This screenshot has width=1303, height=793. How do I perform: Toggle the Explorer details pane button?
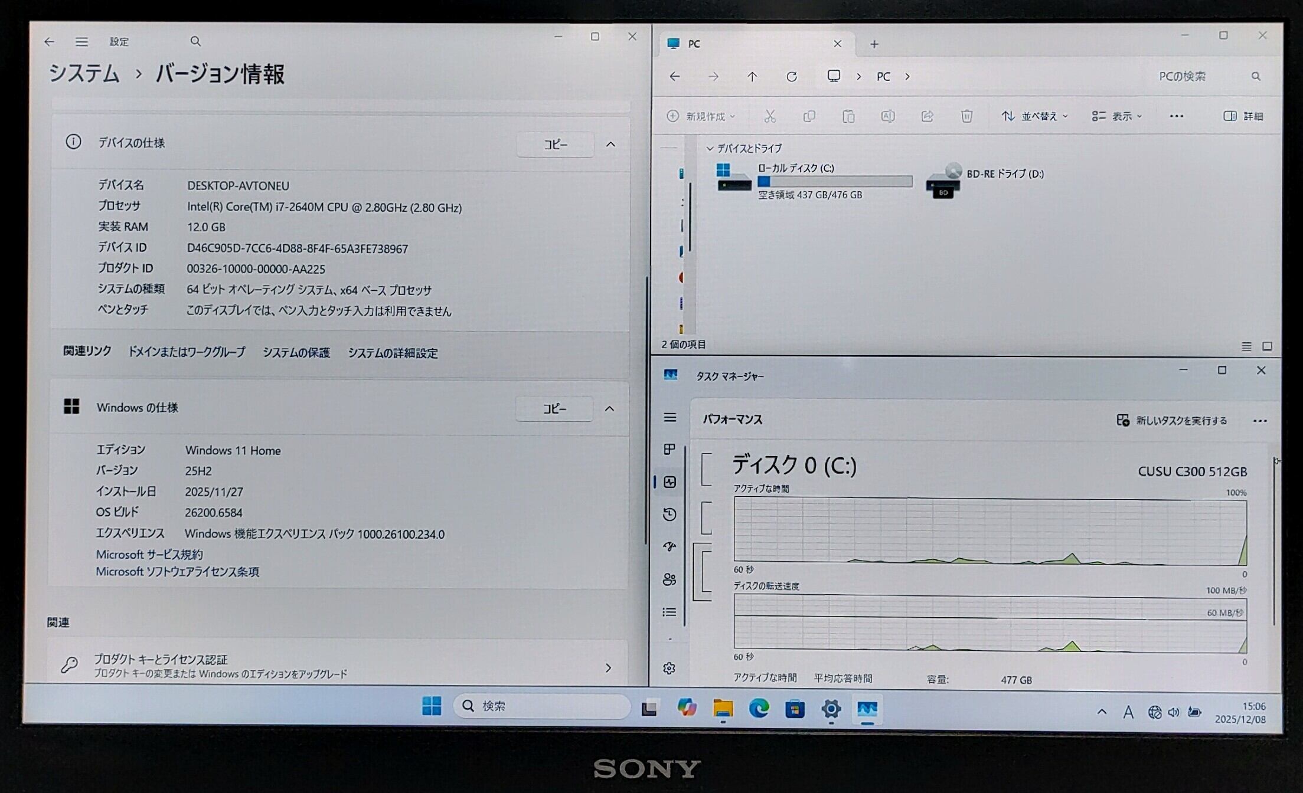click(x=1243, y=116)
